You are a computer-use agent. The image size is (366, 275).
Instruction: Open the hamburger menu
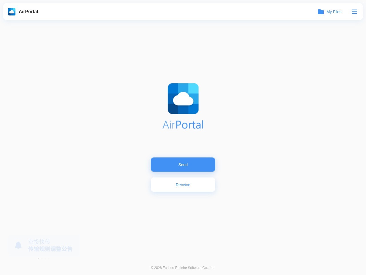click(354, 12)
